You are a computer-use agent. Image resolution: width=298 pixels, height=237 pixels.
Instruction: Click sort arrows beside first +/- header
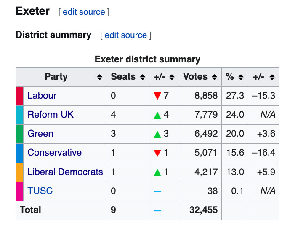172,77
